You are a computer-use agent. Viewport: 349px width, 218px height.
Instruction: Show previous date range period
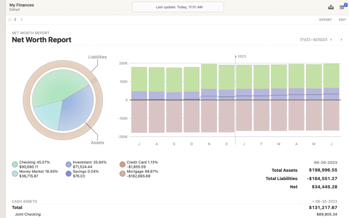coord(331,40)
